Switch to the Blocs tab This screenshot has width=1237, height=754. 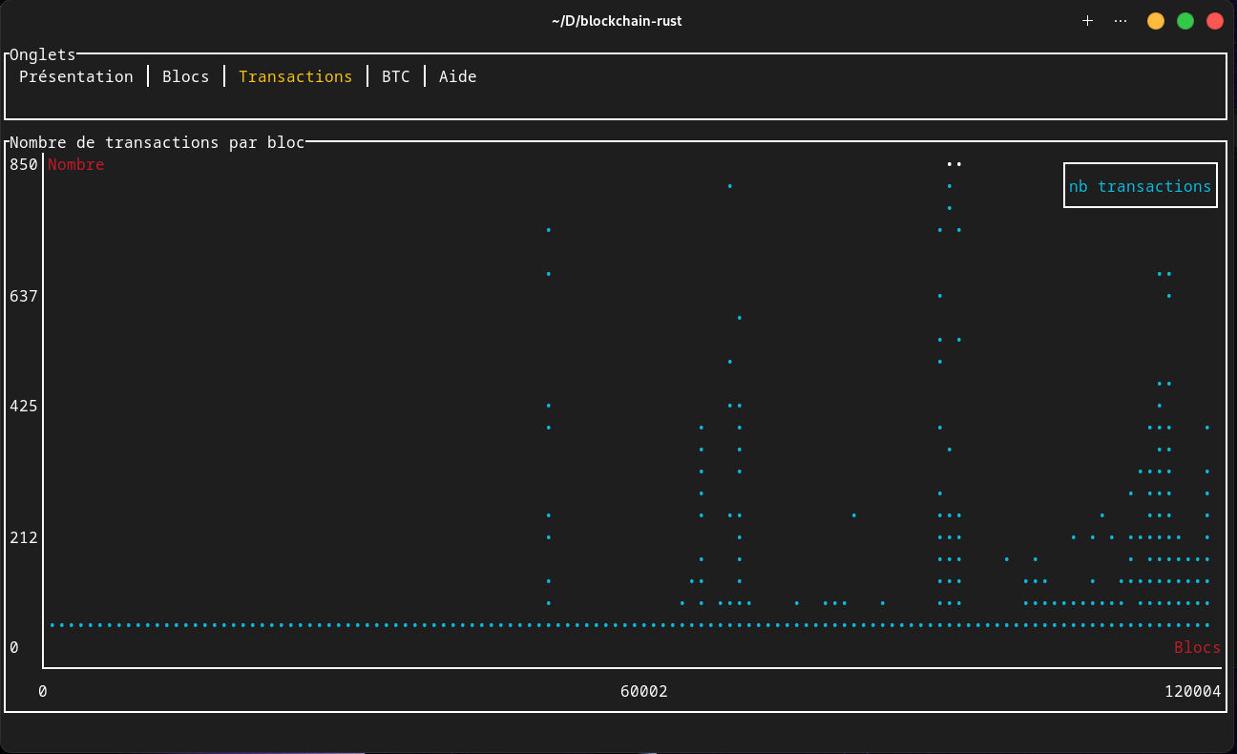[185, 76]
